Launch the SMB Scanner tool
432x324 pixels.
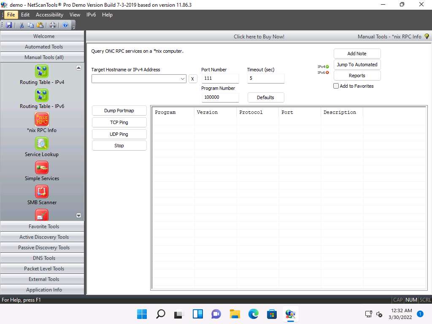click(42, 192)
